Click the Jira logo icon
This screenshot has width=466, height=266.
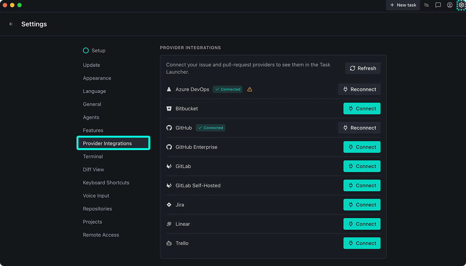(169, 205)
